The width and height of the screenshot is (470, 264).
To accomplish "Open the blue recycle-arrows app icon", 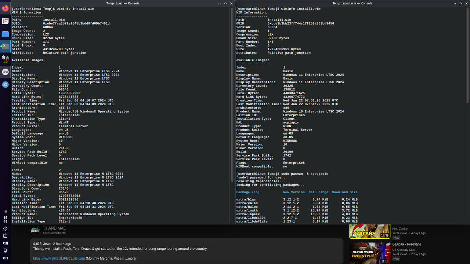I will 5,84.
